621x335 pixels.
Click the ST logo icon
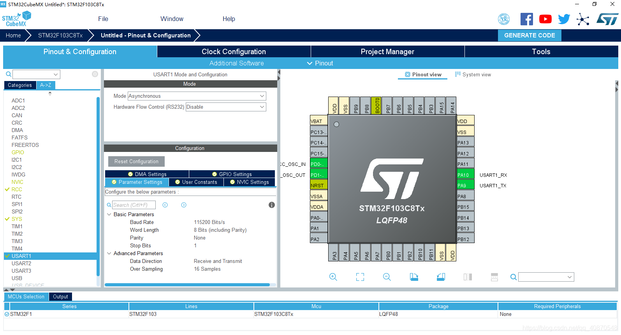pos(607,19)
